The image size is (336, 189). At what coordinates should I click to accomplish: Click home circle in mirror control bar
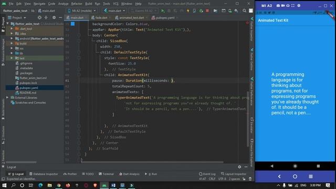click(x=295, y=176)
